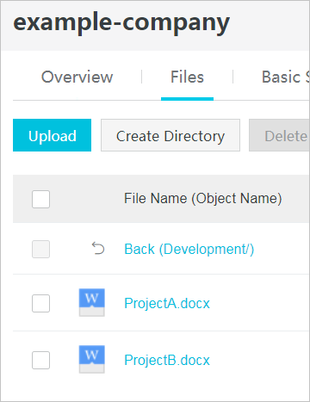Click the divider between Overview and Files tabs

click(x=142, y=77)
